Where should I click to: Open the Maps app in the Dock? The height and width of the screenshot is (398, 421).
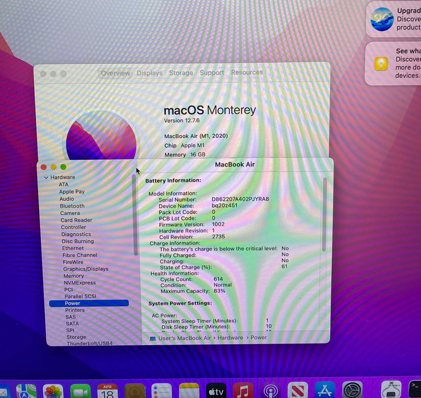(x=26, y=391)
